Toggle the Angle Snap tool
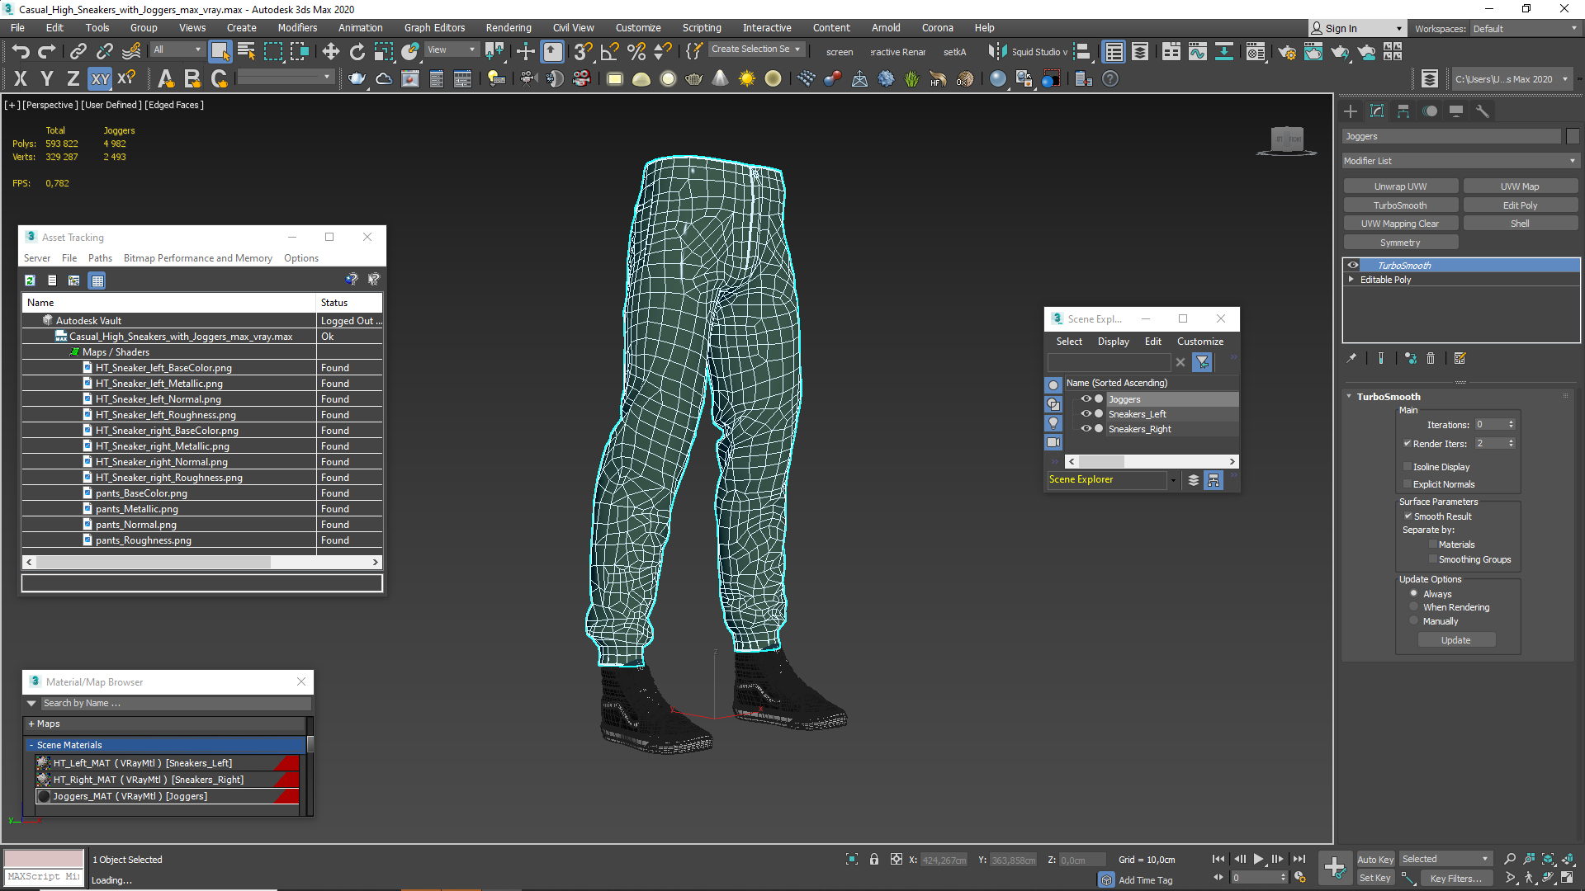This screenshot has width=1585, height=891. click(x=610, y=52)
